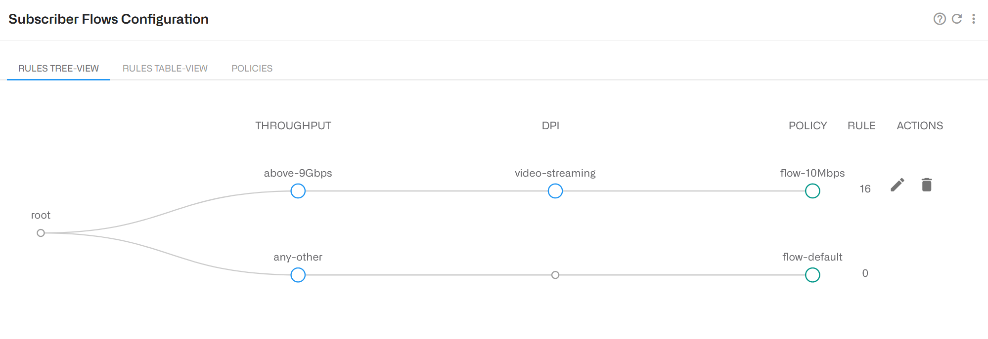The image size is (988, 339).
Task: Delete the rule using the trash icon
Action: click(927, 185)
